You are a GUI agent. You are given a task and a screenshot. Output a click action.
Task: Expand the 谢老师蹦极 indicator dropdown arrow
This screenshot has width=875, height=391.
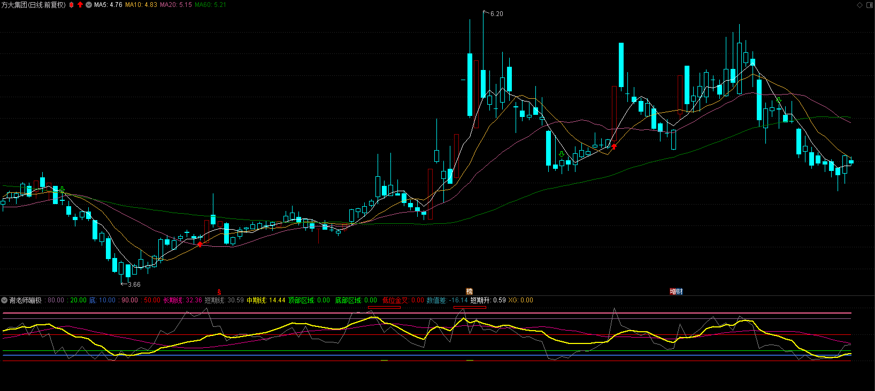(4, 300)
